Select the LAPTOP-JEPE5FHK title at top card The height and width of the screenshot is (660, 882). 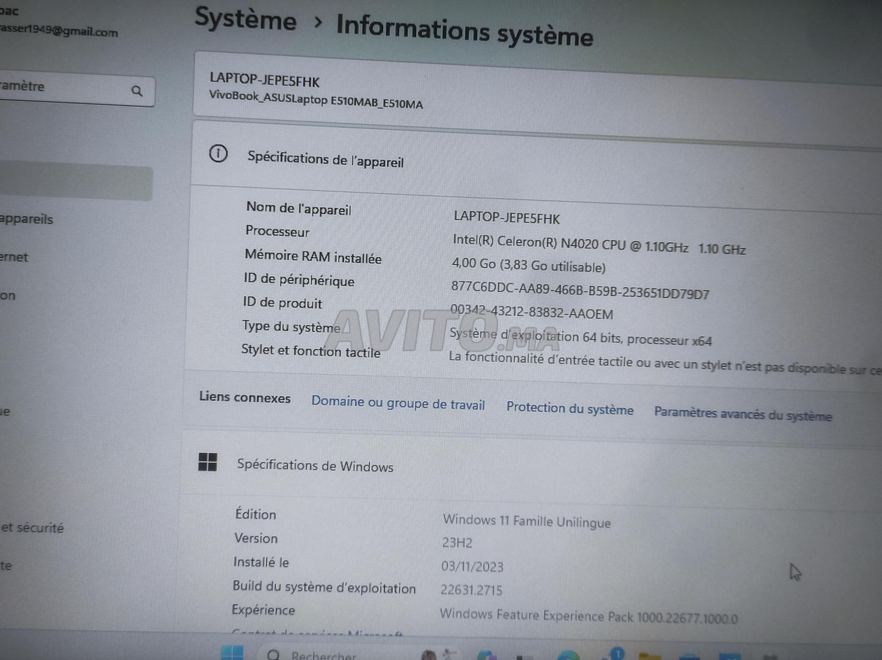coord(265,80)
